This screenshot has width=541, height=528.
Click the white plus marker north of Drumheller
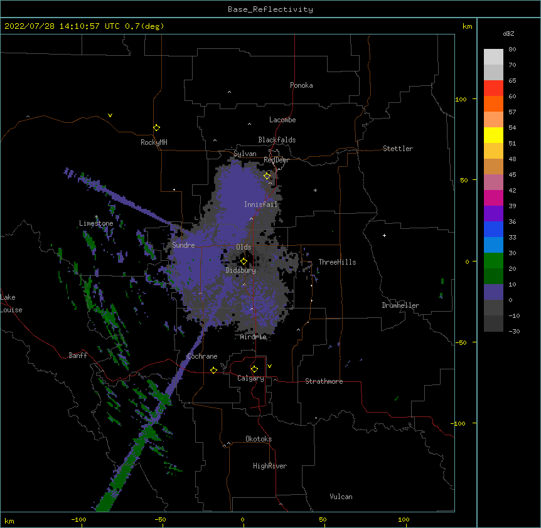pos(384,235)
